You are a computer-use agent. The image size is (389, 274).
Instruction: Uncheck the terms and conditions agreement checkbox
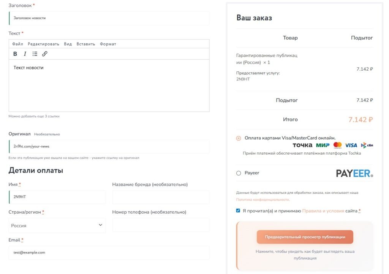238,211
